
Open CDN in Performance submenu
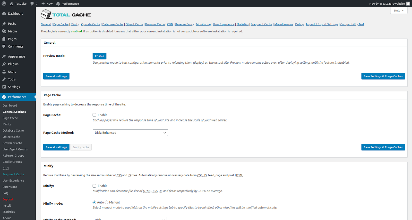tap(6, 168)
